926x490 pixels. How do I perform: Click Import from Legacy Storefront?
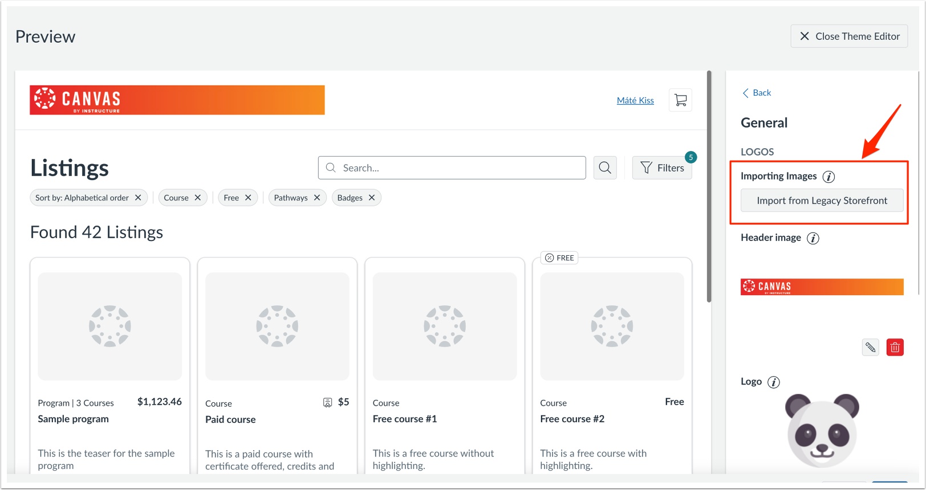(x=822, y=201)
